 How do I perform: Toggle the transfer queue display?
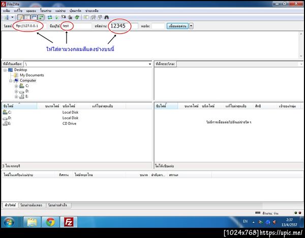(41, 17)
